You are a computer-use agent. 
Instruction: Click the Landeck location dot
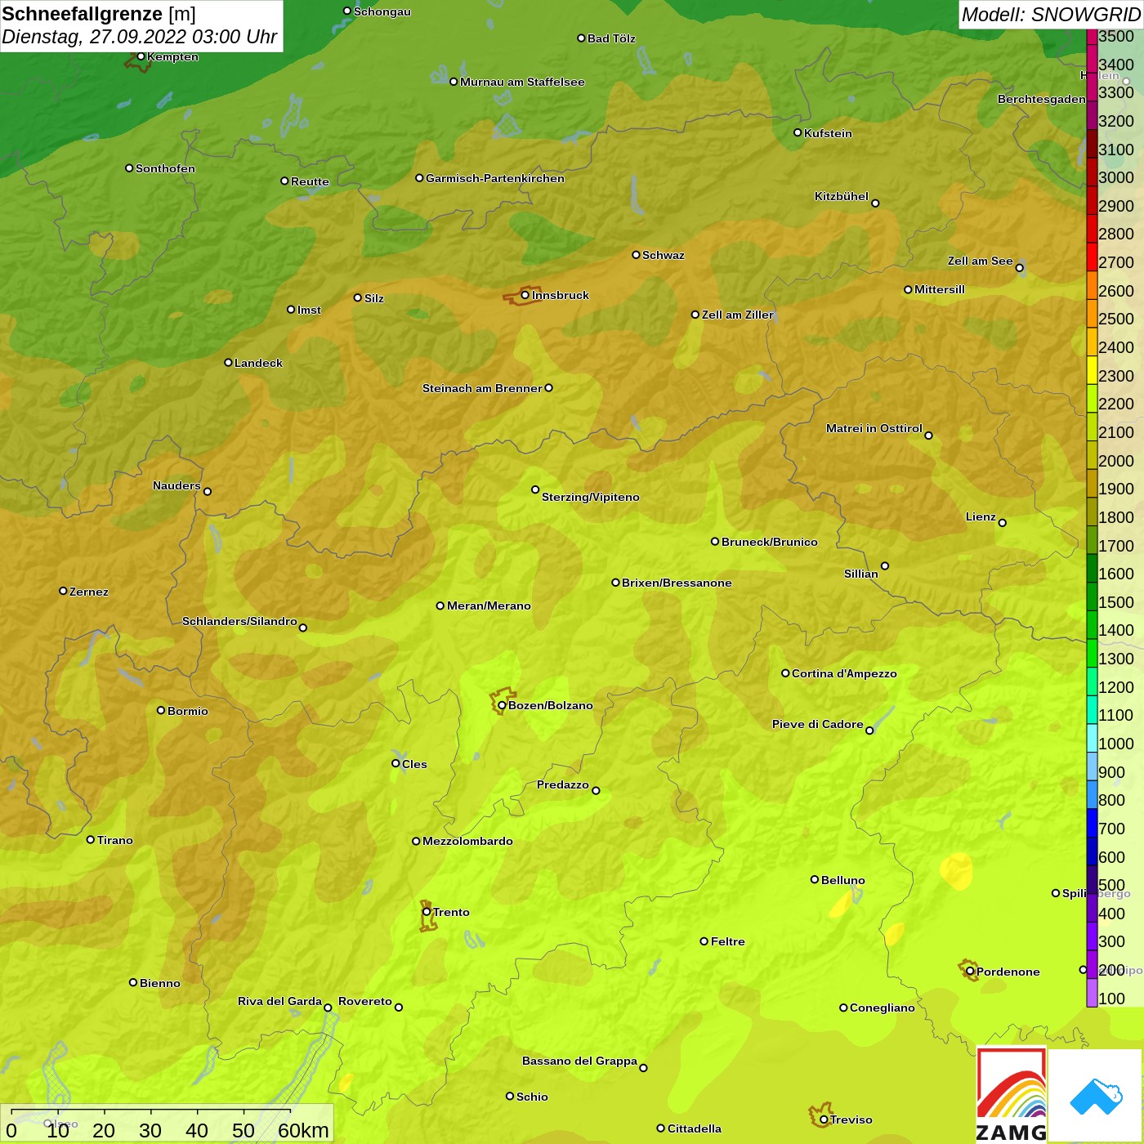coord(228,362)
